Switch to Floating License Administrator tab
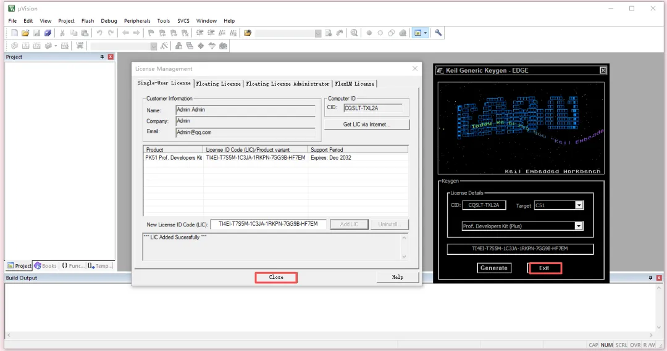Image resolution: width=667 pixels, height=351 pixels. 288,84
